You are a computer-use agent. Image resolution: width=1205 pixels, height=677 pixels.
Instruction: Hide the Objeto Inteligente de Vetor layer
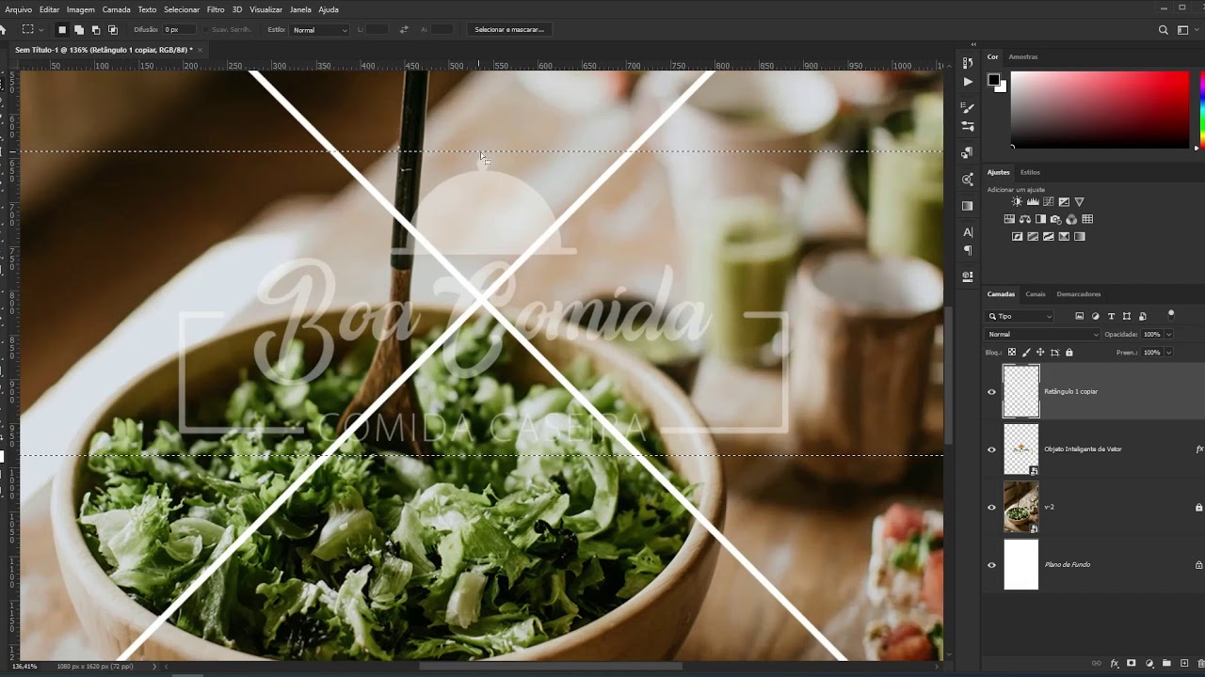[x=991, y=449]
